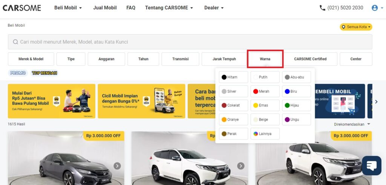
Task: Open the Direkomendasikan sort dropdown
Action: coord(352,124)
